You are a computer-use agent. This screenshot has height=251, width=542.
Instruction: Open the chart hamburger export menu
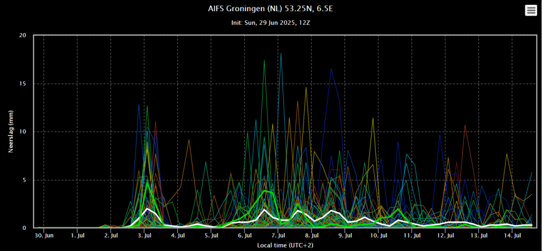(x=530, y=11)
